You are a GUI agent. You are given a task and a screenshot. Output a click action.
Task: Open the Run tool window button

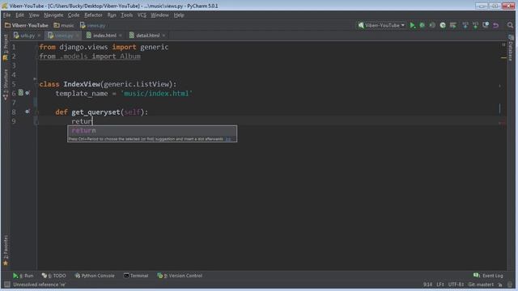click(x=23, y=276)
